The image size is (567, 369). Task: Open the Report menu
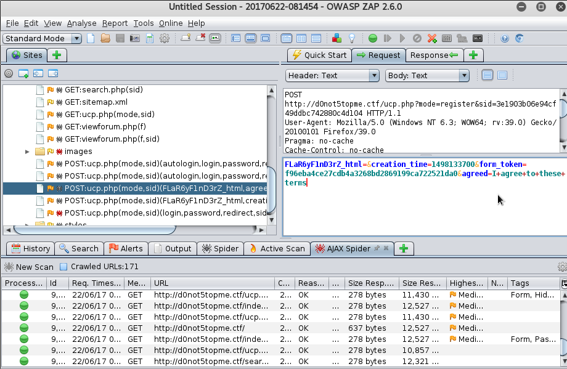115,23
